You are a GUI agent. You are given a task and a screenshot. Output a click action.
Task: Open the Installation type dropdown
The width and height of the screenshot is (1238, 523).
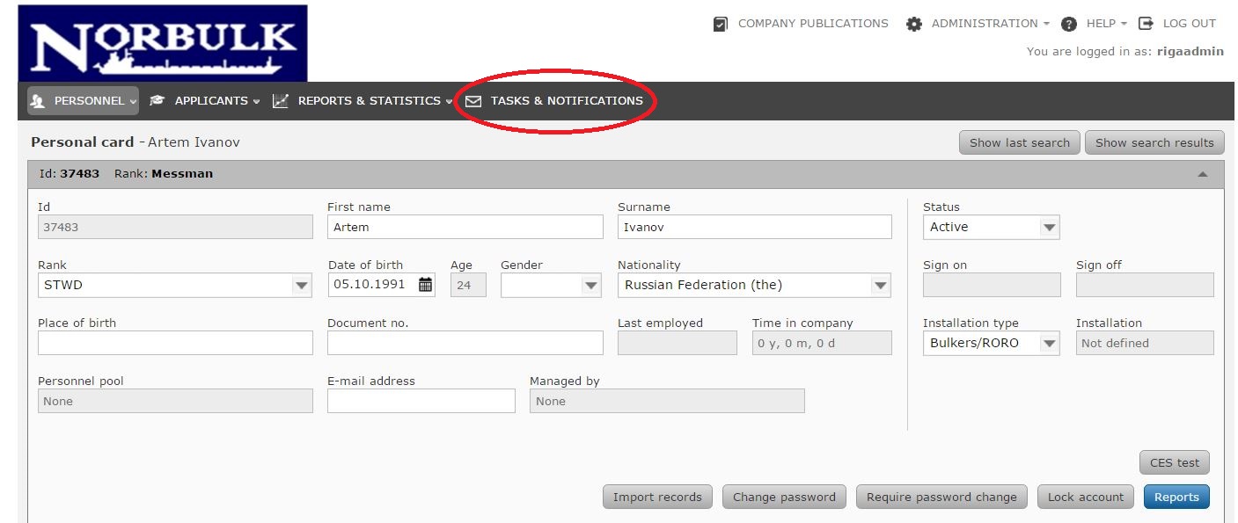click(x=1048, y=343)
